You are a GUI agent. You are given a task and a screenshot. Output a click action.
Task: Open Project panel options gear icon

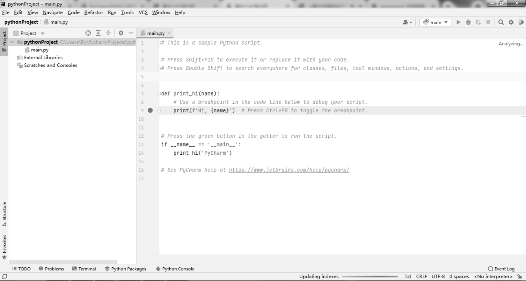click(x=121, y=33)
